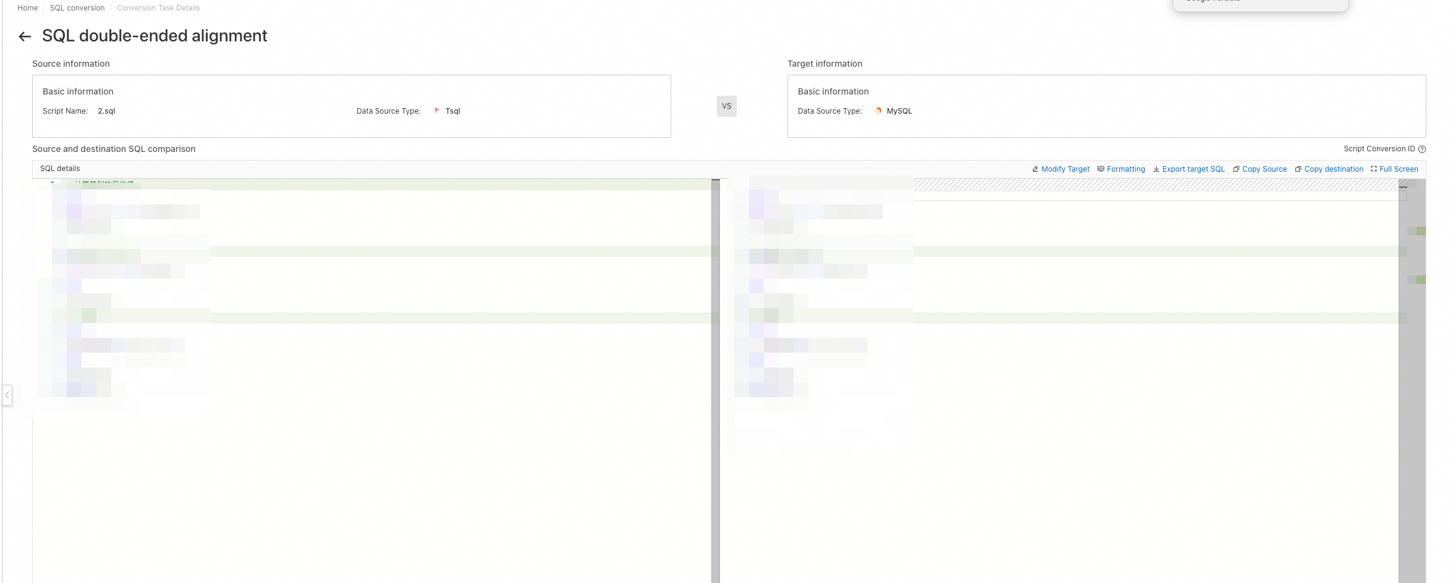Expand the collapsed left sidebar handle

7,395
